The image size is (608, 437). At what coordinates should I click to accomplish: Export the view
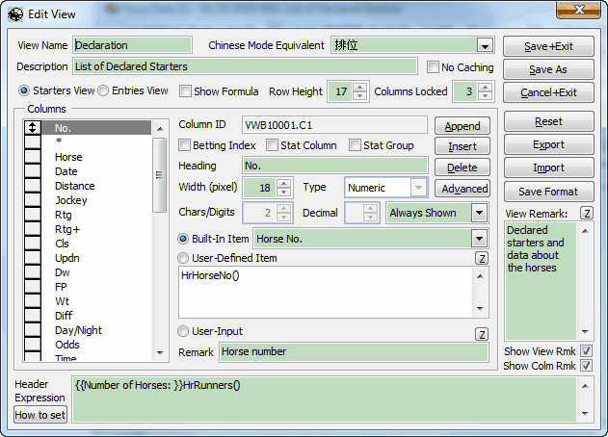tap(548, 145)
